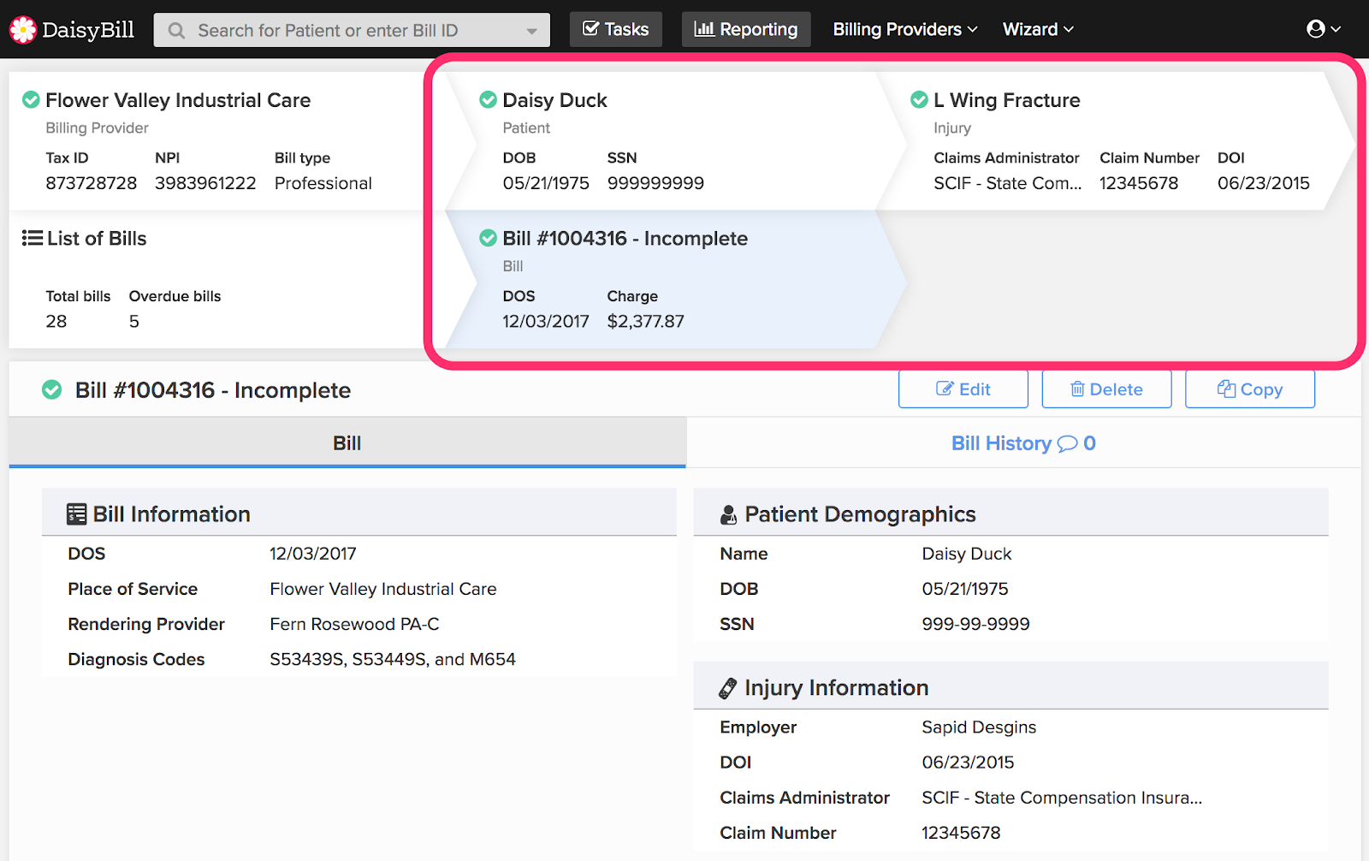Click Employer value Sapid Desgins

979,727
